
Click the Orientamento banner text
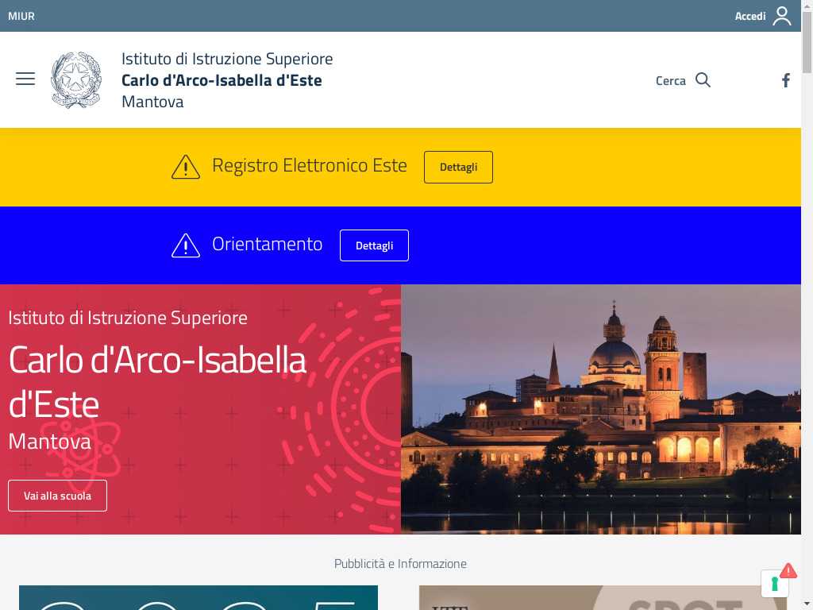[x=267, y=244]
